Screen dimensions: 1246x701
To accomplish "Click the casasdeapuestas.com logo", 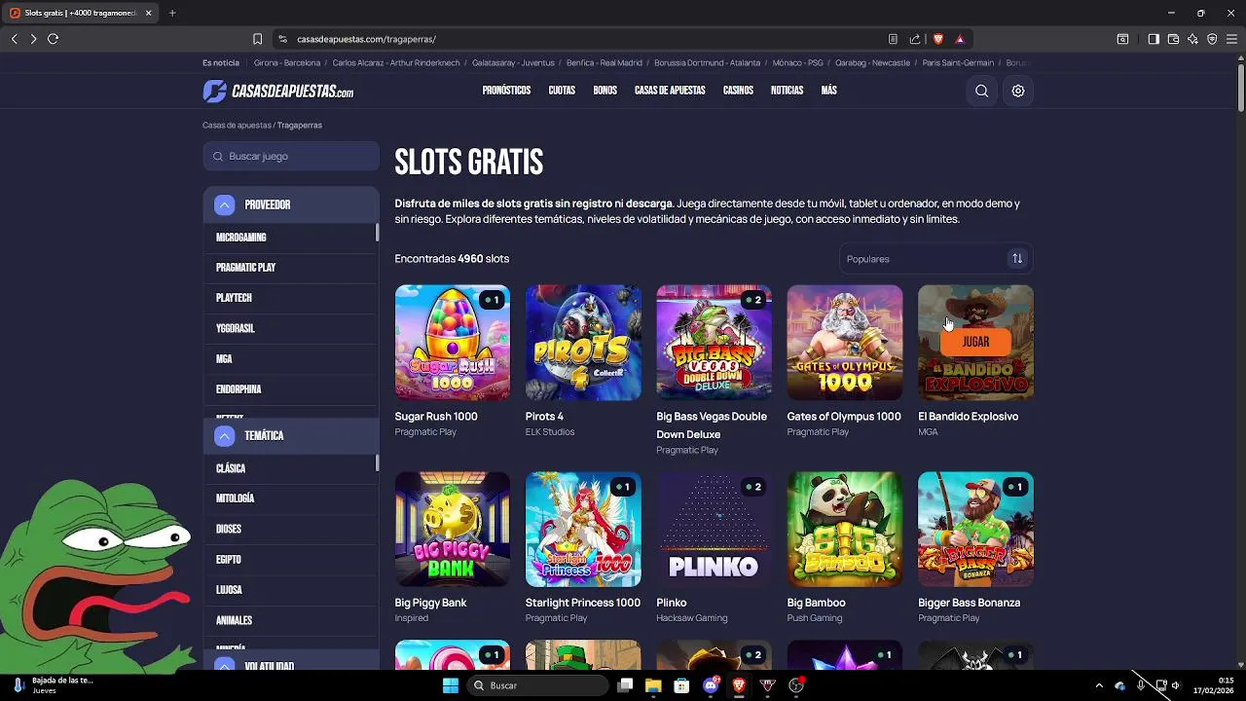I will pos(277,91).
